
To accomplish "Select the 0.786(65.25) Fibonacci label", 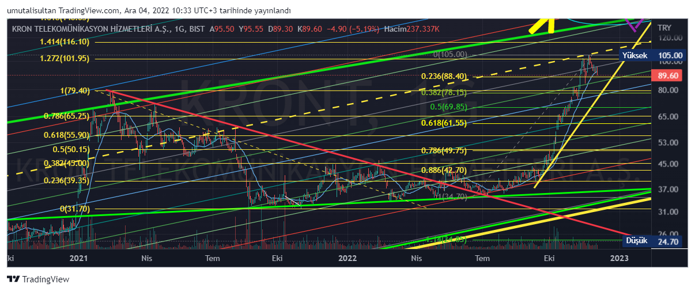I will [x=67, y=116].
